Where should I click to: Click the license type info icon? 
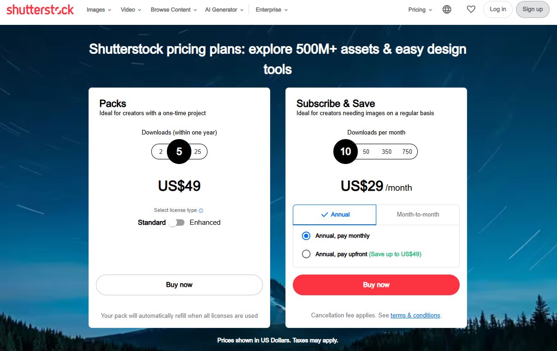pos(201,211)
